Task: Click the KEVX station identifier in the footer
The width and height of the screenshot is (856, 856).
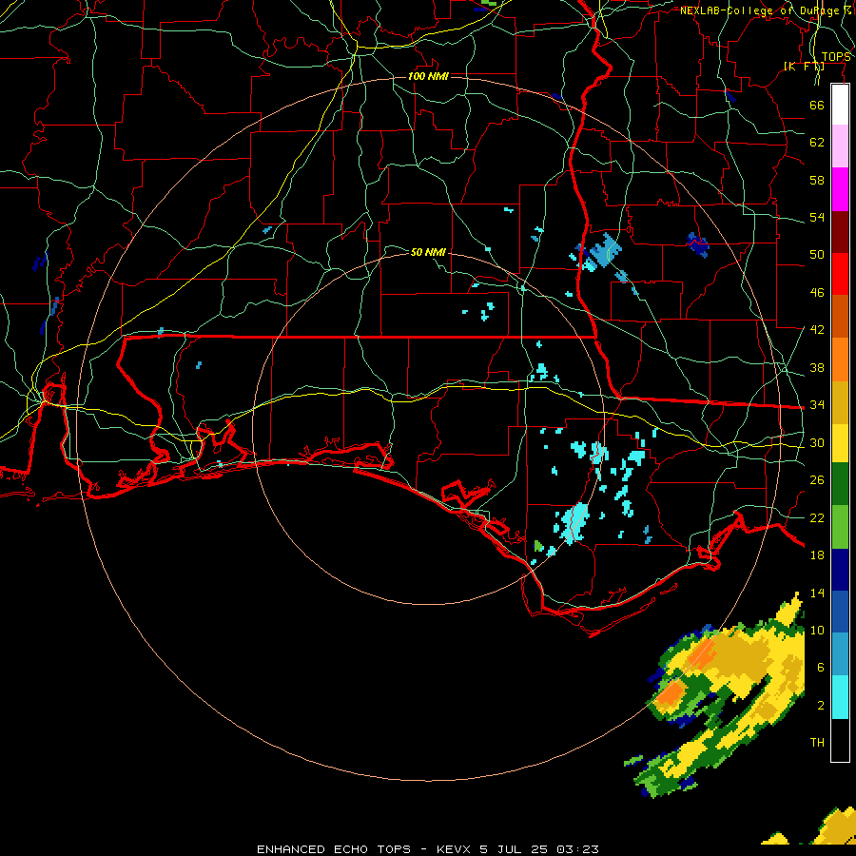Action: pyautogui.click(x=453, y=849)
